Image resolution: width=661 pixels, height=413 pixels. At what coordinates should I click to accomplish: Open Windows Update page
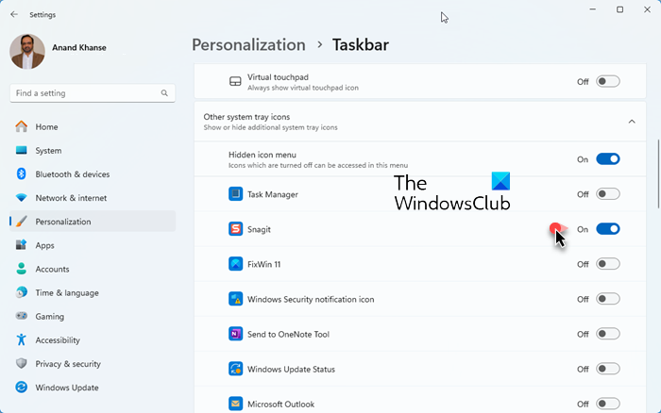[93, 387]
